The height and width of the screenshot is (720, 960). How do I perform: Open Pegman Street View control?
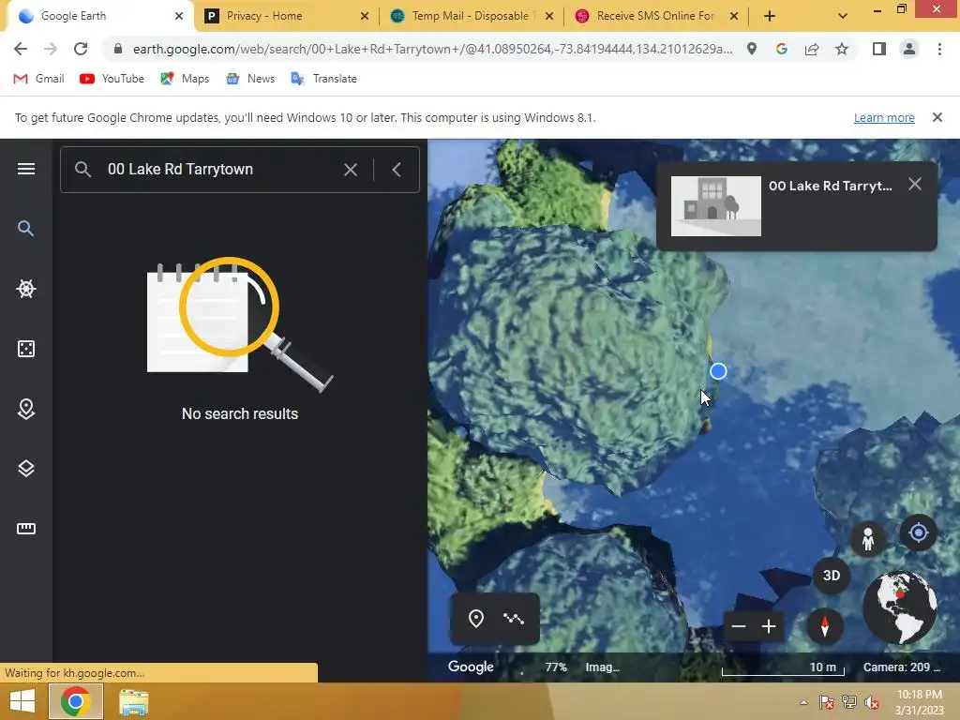tap(867, 539)
